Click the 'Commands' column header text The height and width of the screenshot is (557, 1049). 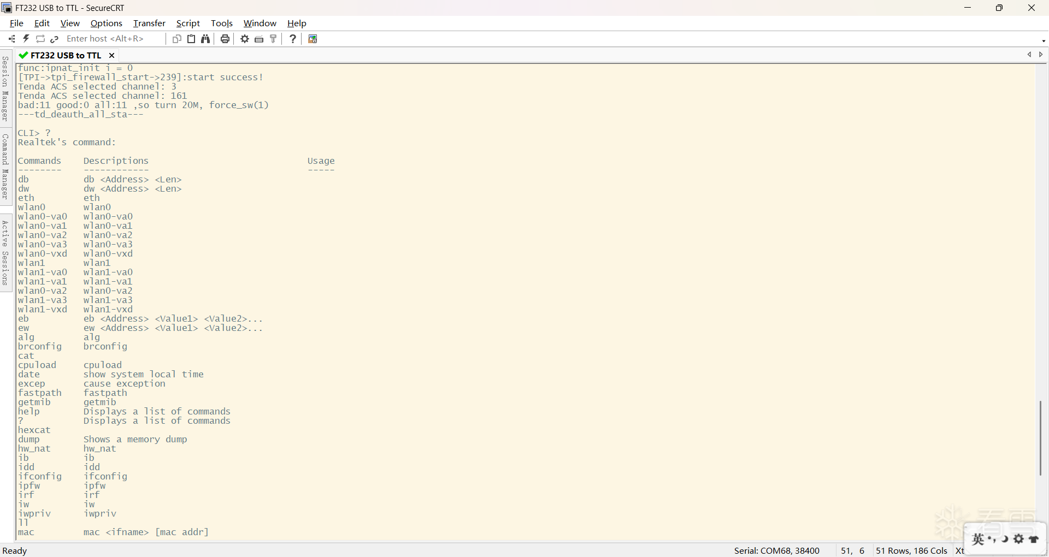(x=40, y=161)
